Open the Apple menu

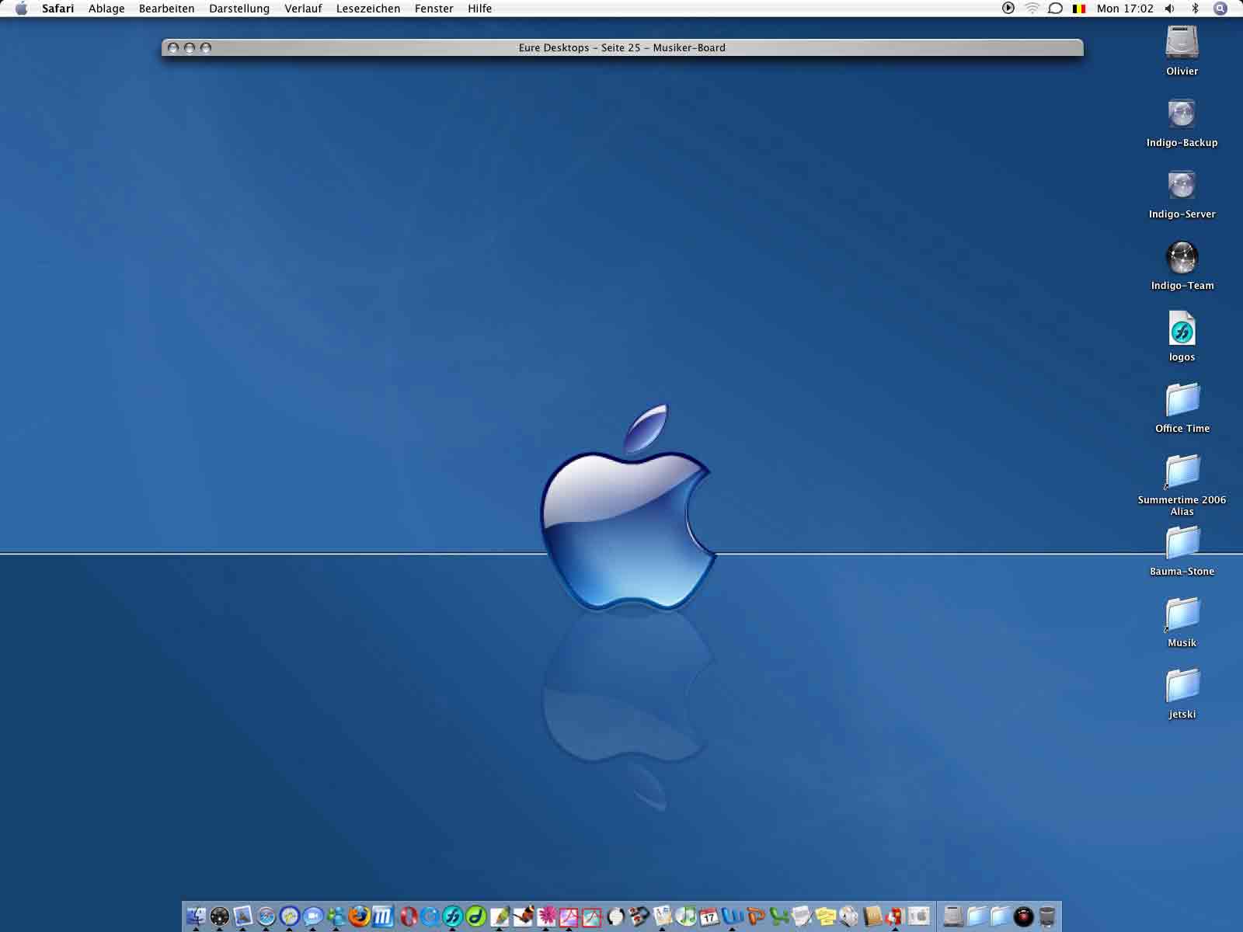22,9
